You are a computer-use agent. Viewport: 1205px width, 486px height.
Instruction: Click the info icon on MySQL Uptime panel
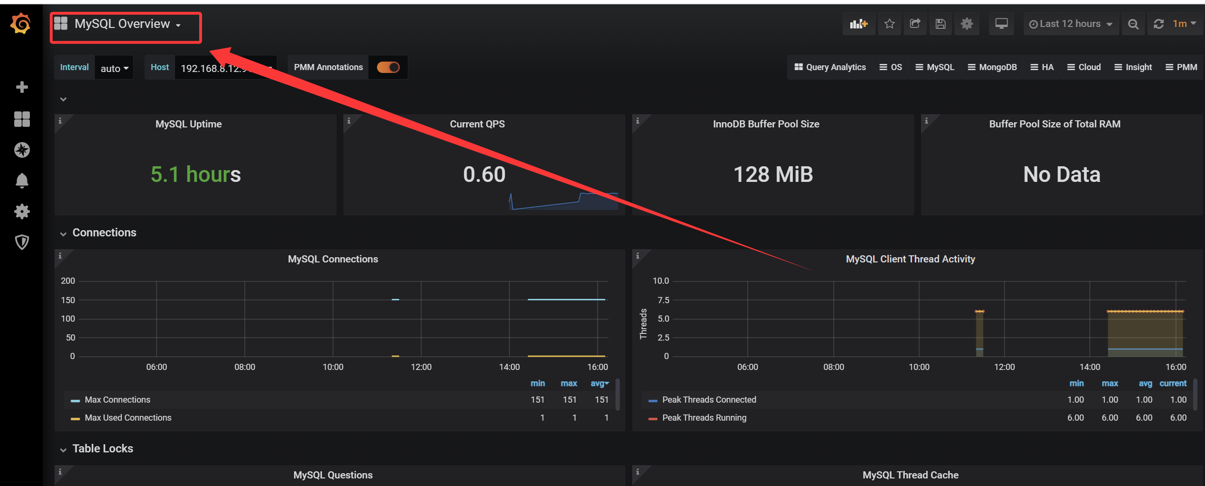point(60,121)
